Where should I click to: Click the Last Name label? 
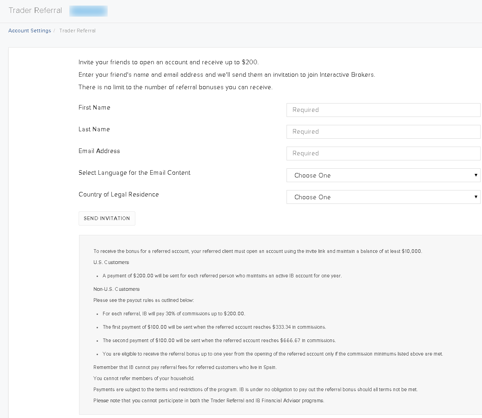pos(94,129)
